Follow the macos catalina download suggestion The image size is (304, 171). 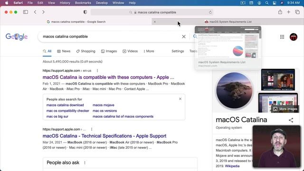pos(65,105)
